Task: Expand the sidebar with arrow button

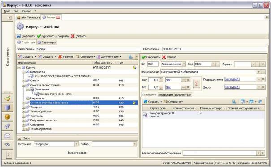Action: (10, 17)
